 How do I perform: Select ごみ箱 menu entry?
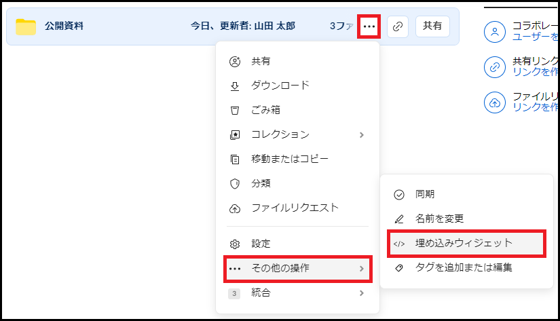297,110
